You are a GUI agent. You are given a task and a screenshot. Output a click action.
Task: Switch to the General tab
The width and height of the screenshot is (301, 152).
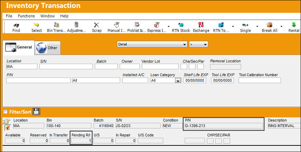tap(18, 47)
